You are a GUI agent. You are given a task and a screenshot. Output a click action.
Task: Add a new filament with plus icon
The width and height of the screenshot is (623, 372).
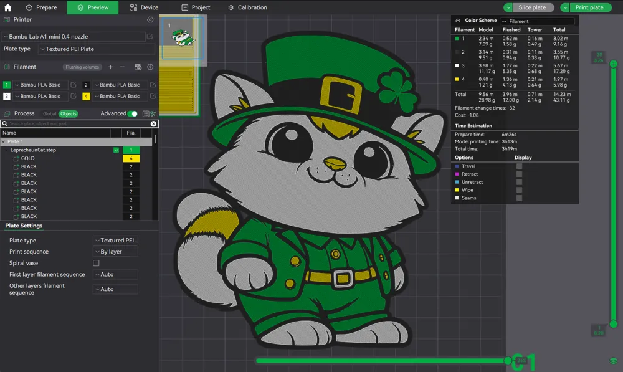[110, 67]
